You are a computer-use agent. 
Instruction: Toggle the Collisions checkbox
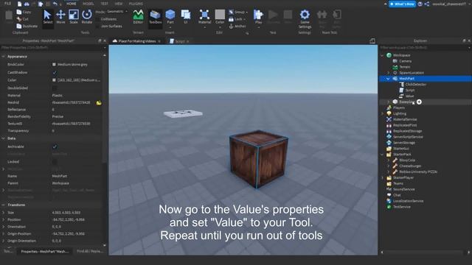(x=97, y=19)
